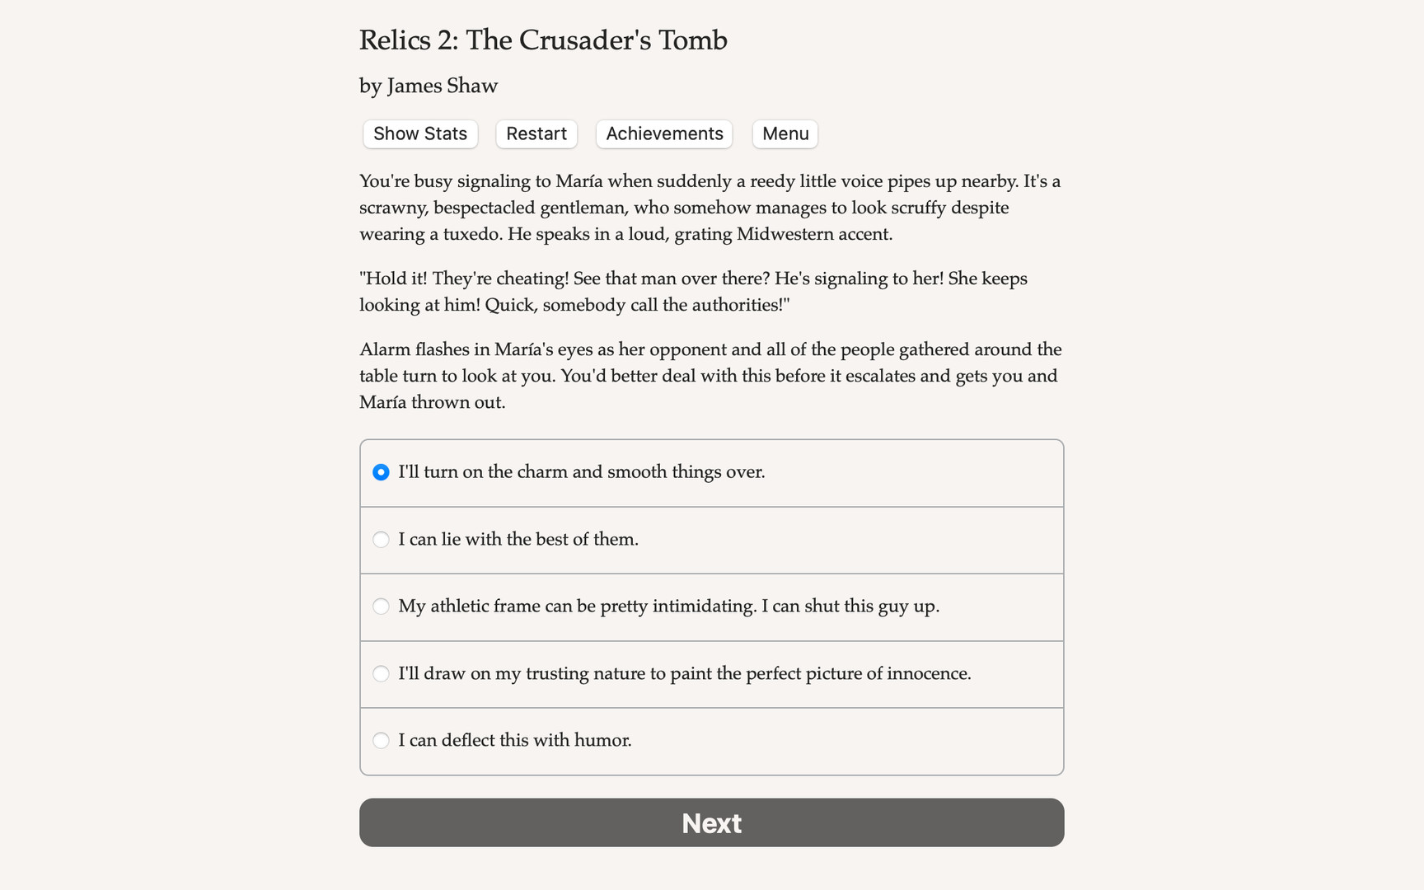1424x890 pixels.
Task: Click the paragraph beginning "Alarm flashes in María's eyes"
Action: [710, 376]
